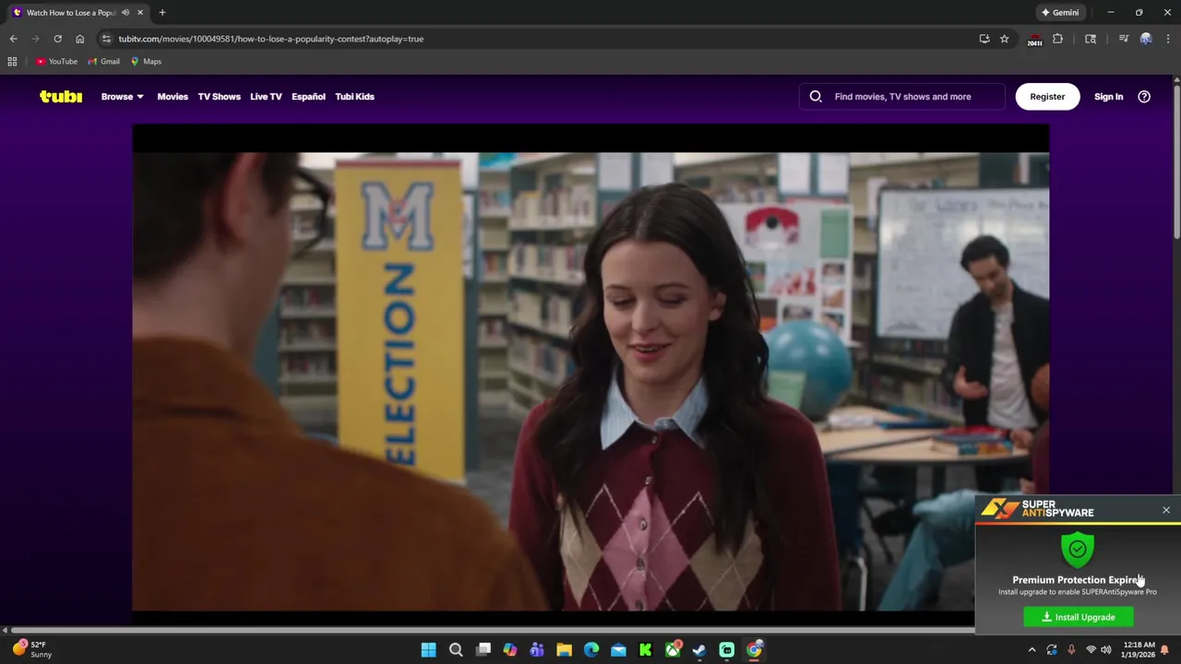Switch to Español content
The image size is (1181, 664).
click(308, 96)
